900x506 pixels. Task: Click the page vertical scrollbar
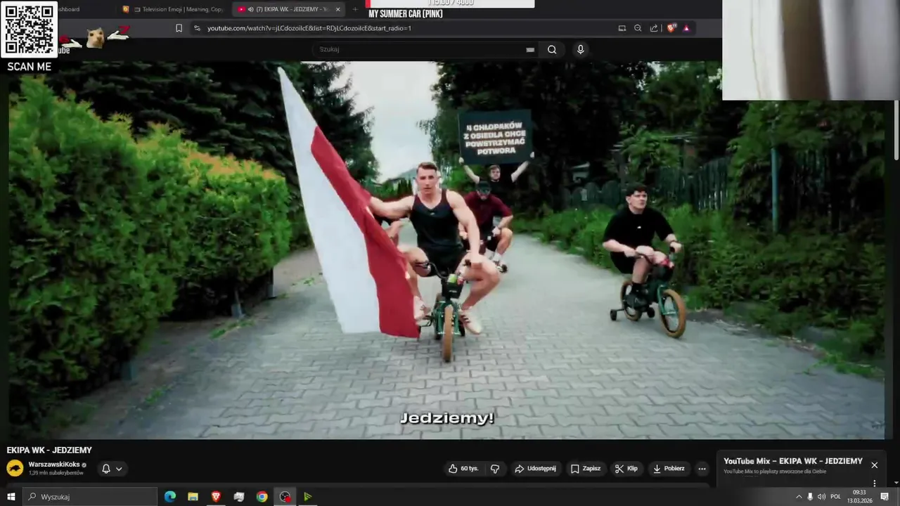896,130
